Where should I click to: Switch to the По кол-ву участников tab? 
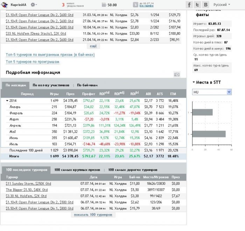(51, 85)
